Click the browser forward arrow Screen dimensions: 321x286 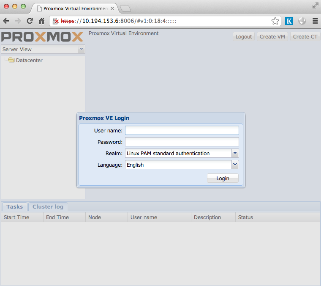click(x=18, y=21)
